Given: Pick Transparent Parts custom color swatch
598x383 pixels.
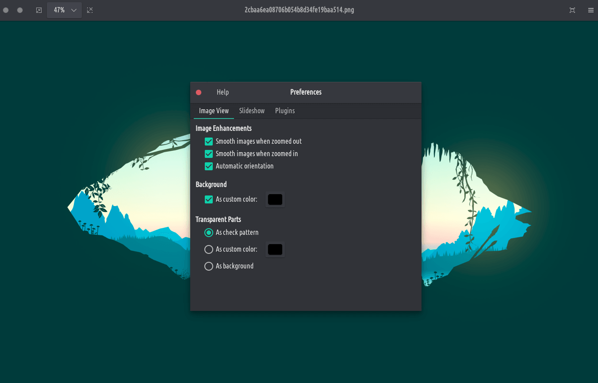Looking at the screenshot, I should pyautogui.click(x=275, y=249).
